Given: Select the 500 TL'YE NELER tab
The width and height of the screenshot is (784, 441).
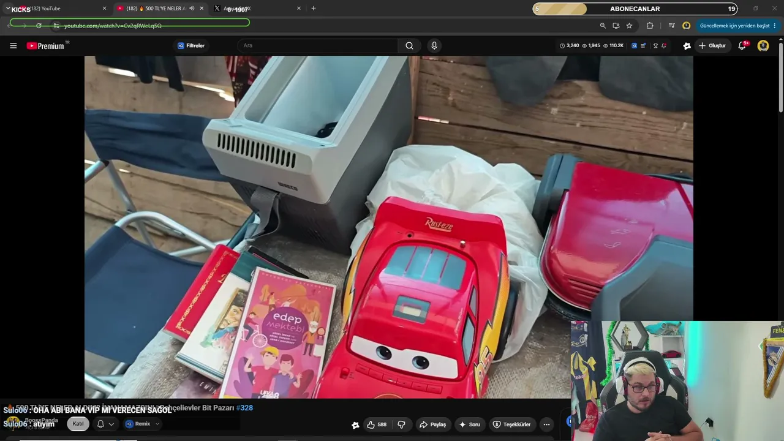Looking at the screenshot, I should click(x=160, y=9).
